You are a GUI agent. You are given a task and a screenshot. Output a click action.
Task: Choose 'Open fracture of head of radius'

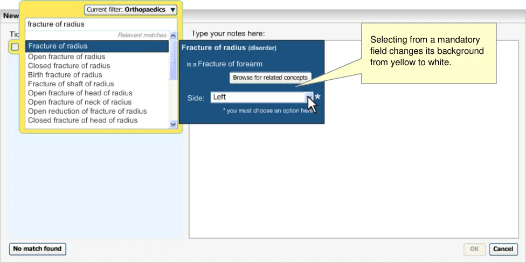point(80,93)
